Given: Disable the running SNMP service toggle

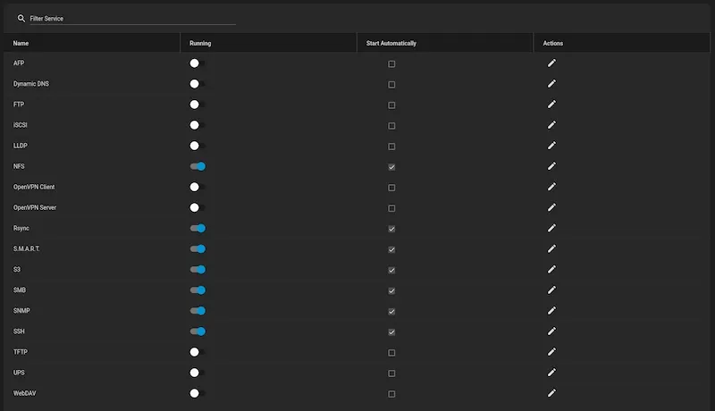Looking at the screenshot, I should click(198, 311).
